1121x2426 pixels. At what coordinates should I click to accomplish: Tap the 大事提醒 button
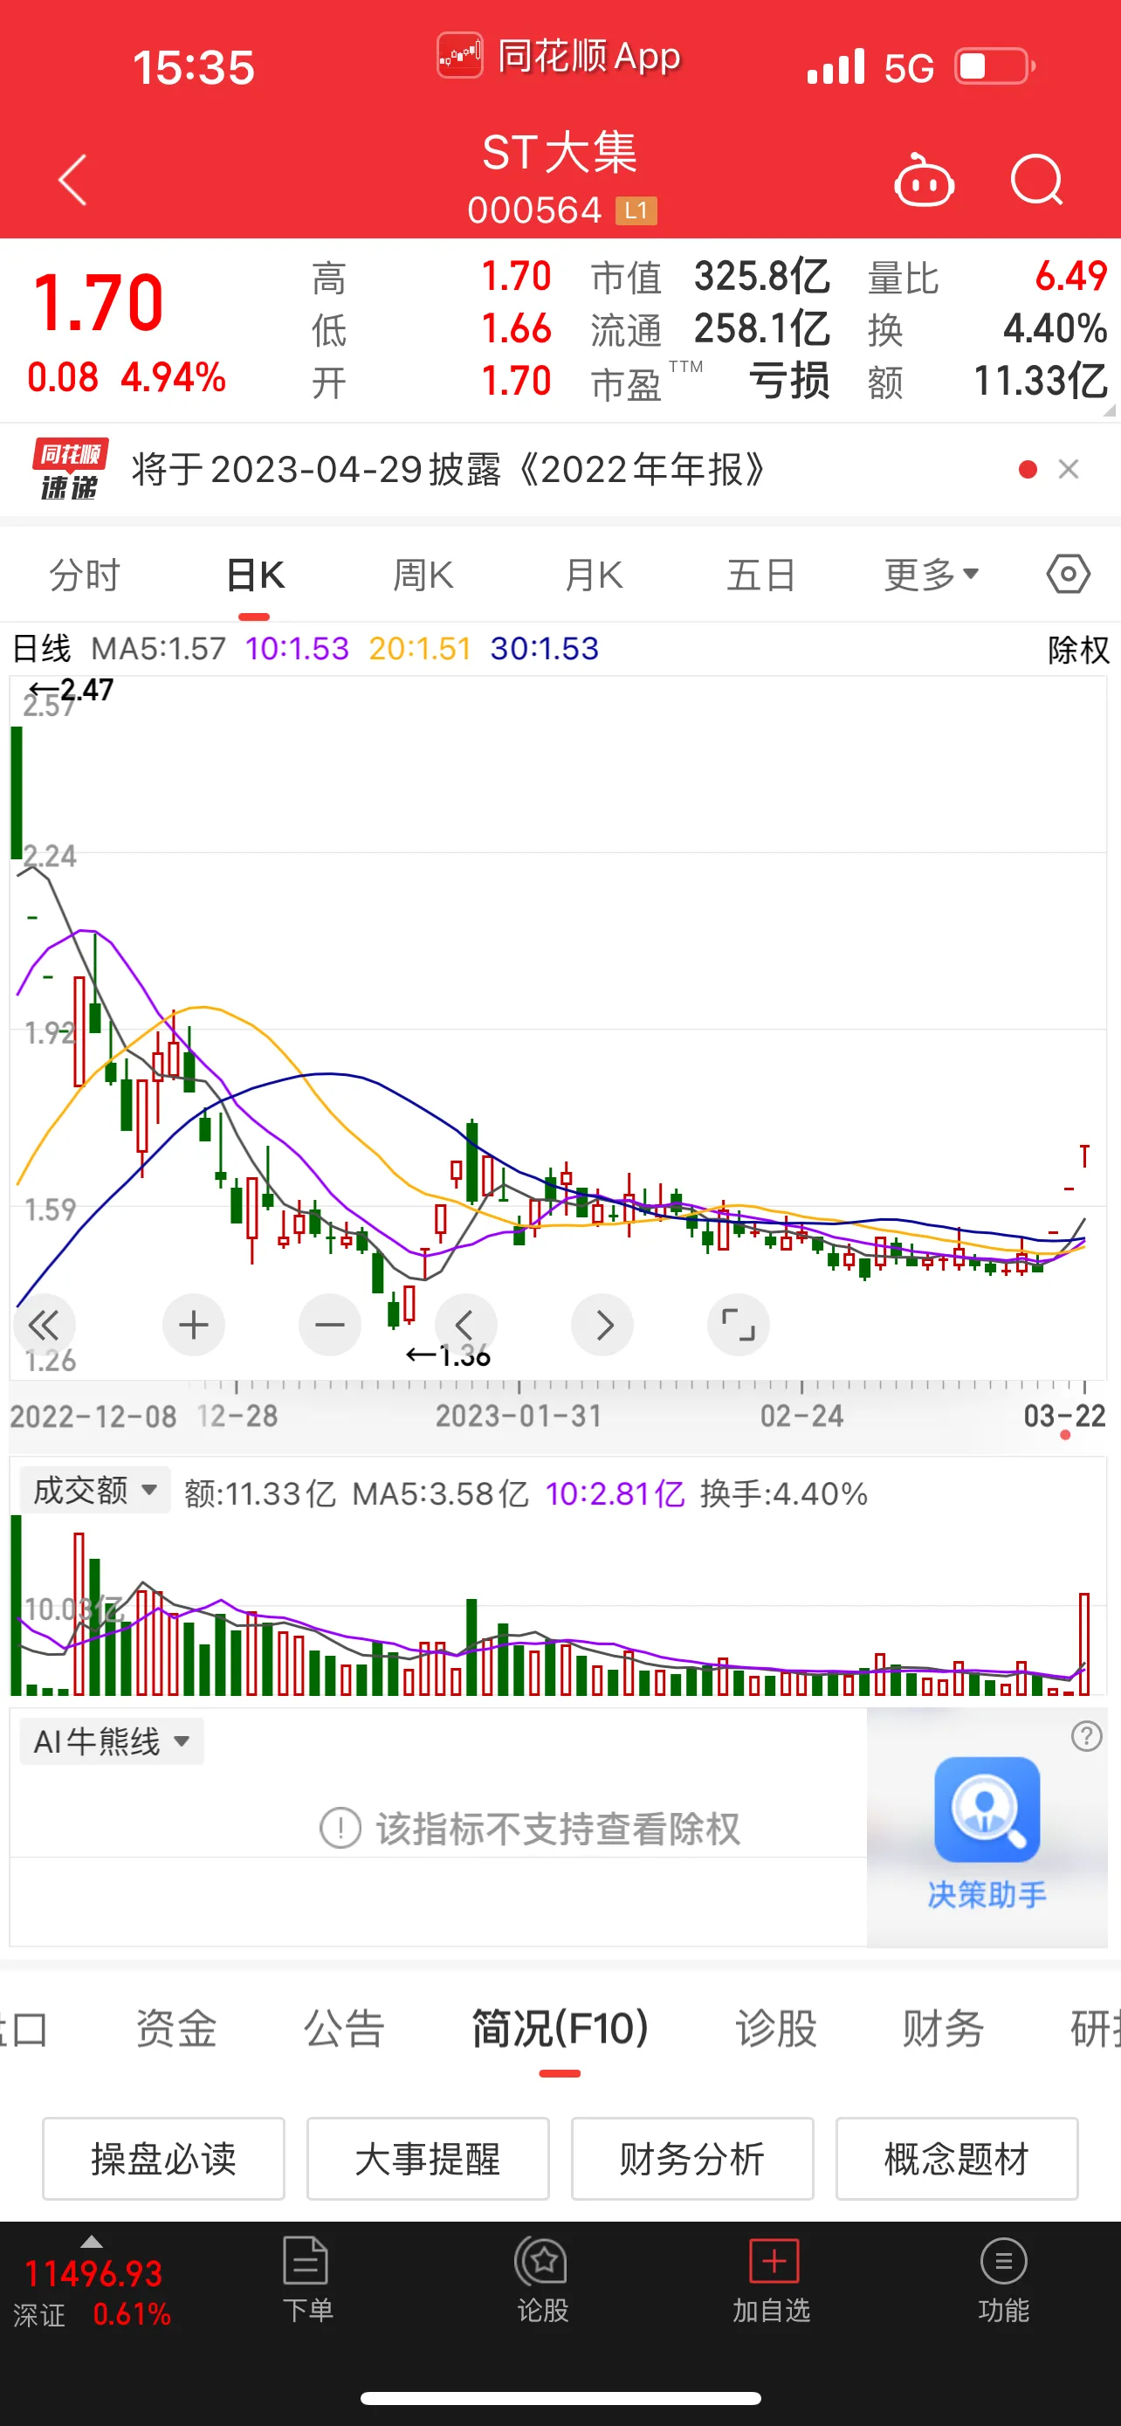pos(429,2159)
